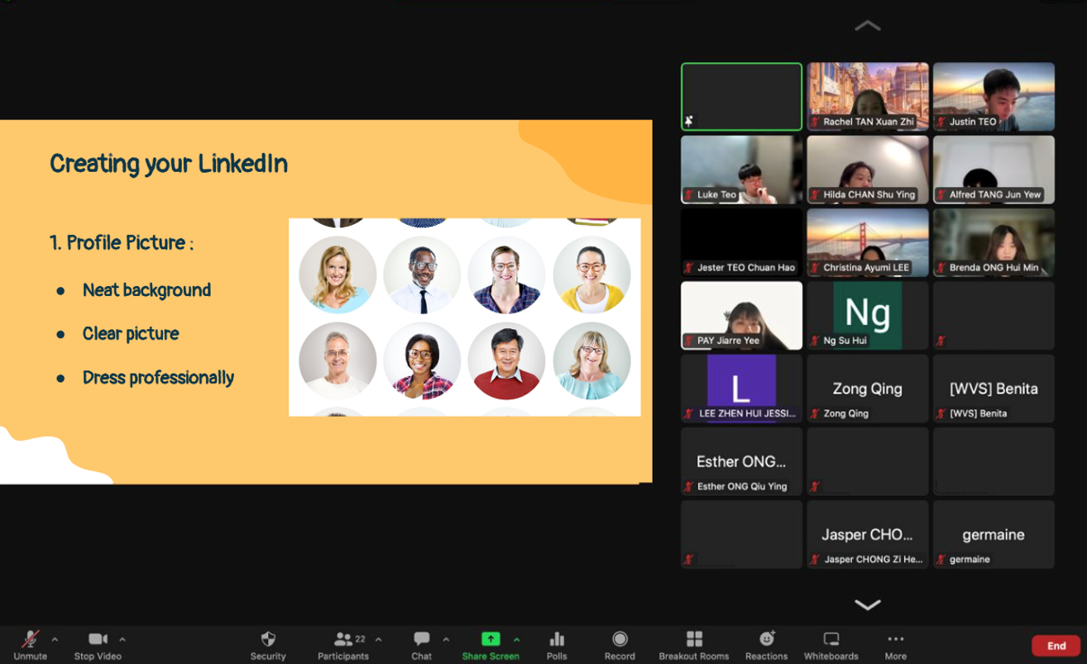
Task: Click the Dress professionally bullet text
Action: [158, 378]
